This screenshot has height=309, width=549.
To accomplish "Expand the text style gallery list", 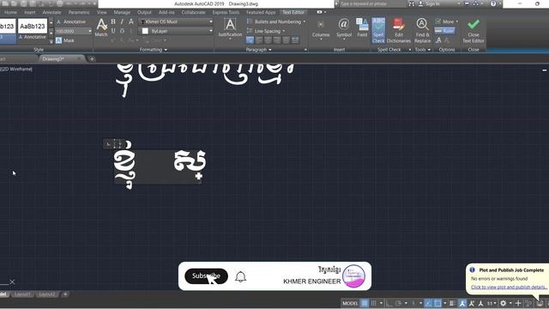I will coord(51,41).
